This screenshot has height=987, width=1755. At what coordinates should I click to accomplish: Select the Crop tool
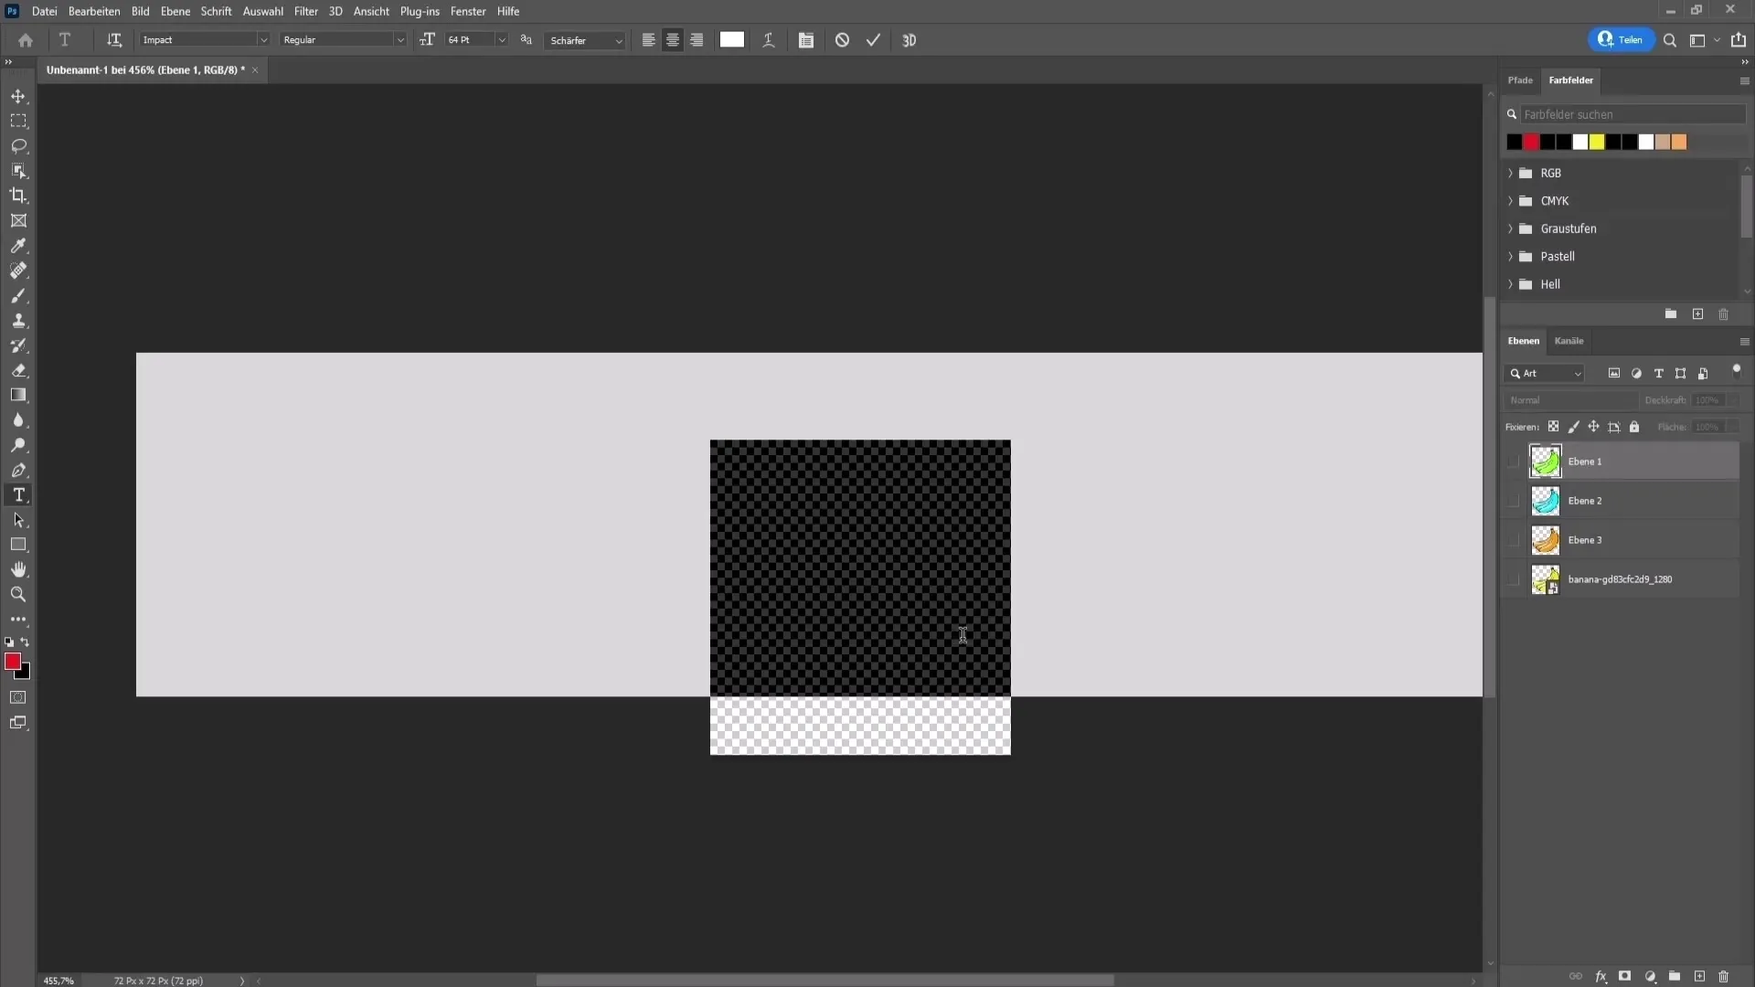tap(18, 196)
